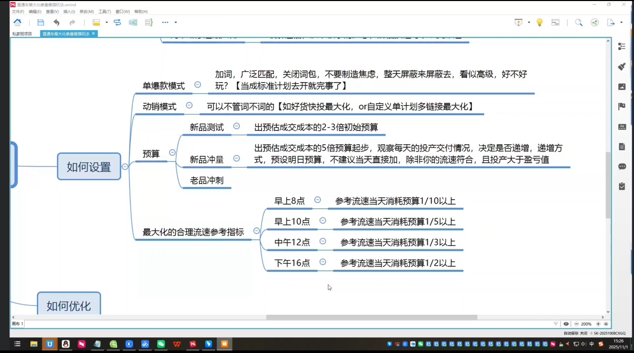Click the zoom in plus button
Screen dimensions: 634x353
click(x=598, y=324)
